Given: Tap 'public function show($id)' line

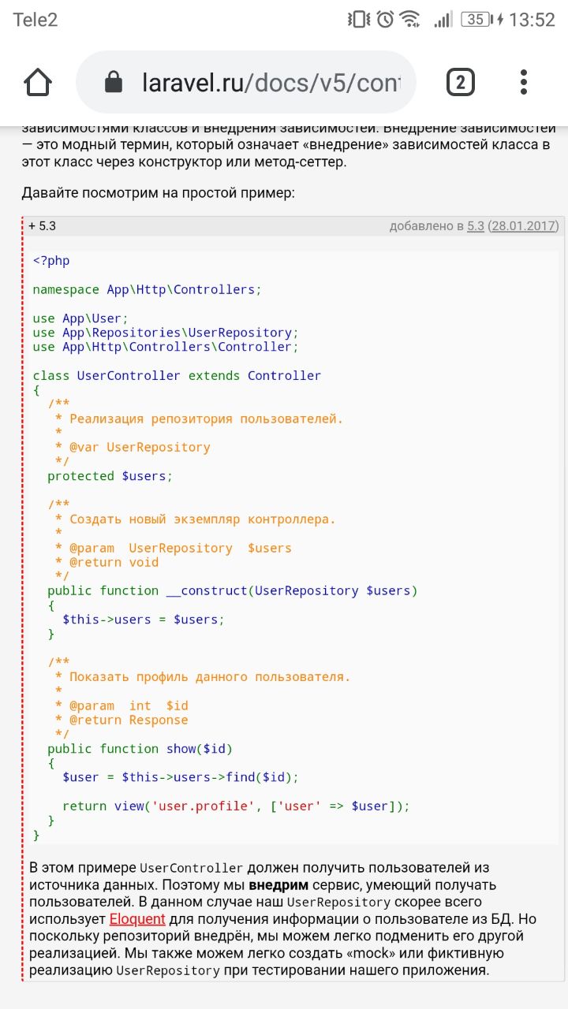Looking at the screenshot, I should (140, 749).
